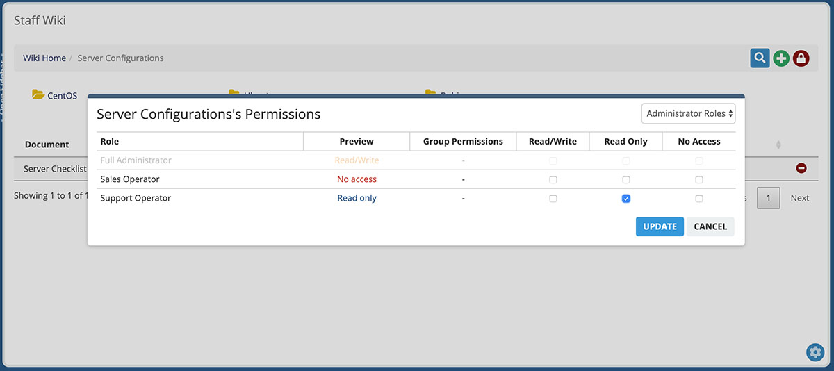Click the green plus add icon
Screen dimensions: 834x371
781,58
